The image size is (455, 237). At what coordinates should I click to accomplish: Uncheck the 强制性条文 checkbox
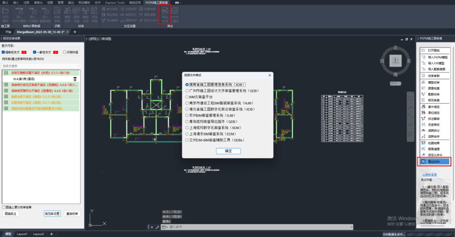click(3, 53)
